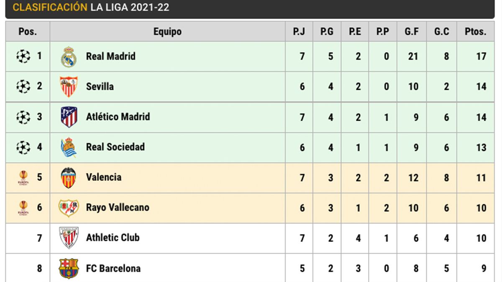502x282 pixels.
Task: Click the Real Sociedad club crest
Action: click(x=69, y=147)
